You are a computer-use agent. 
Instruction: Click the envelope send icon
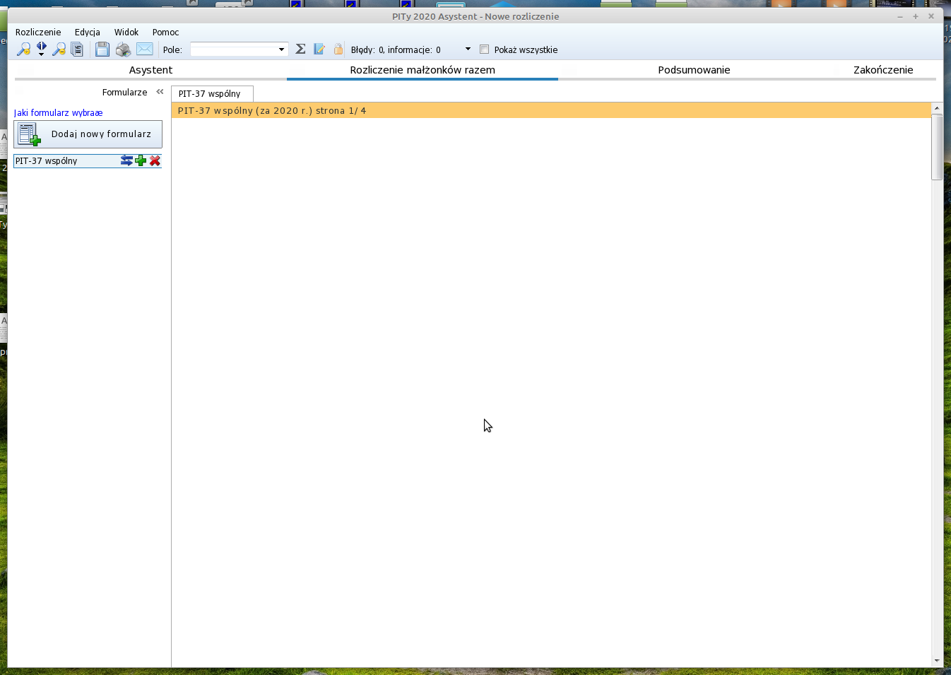click(145, 49)
